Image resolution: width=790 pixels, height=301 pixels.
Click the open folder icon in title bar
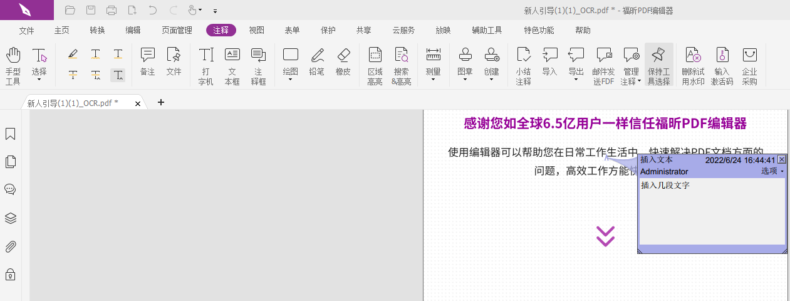click(x=70, y=10)
